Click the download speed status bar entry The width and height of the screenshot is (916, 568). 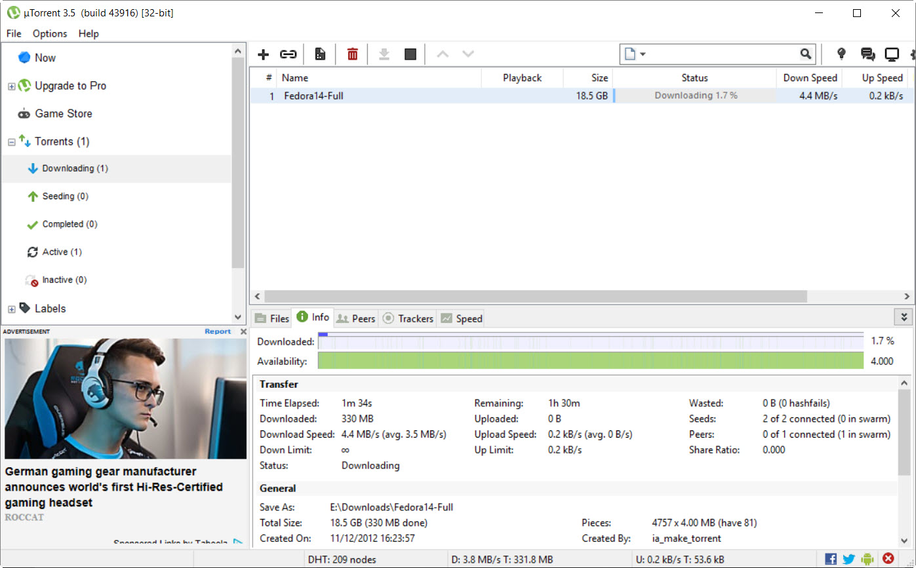[503, 559]
